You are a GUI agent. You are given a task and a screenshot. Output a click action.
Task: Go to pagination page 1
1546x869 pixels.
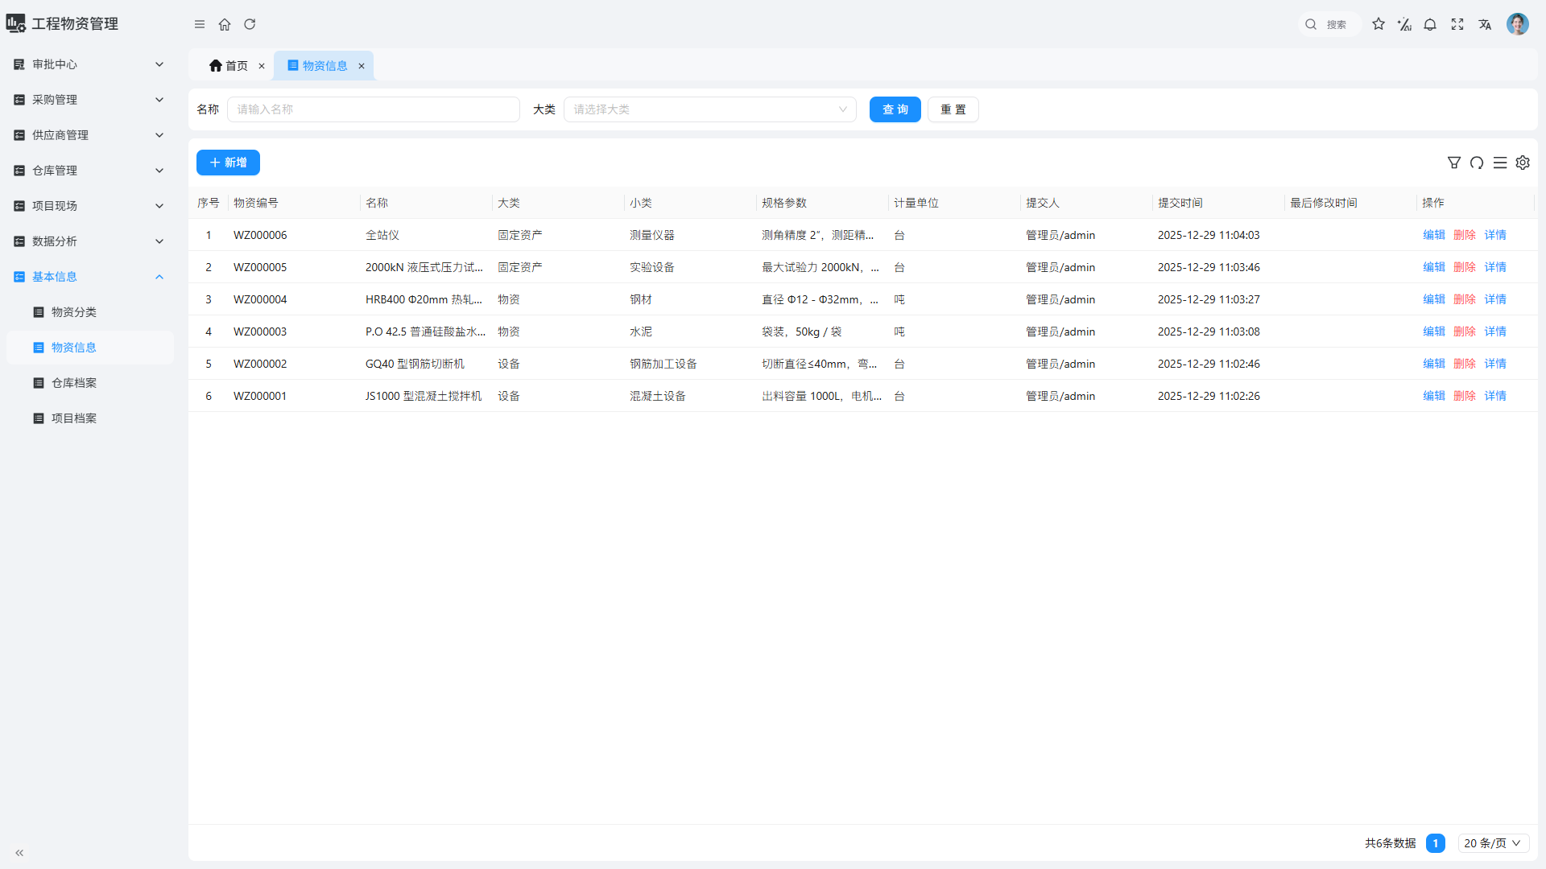tap(1435, 843)
